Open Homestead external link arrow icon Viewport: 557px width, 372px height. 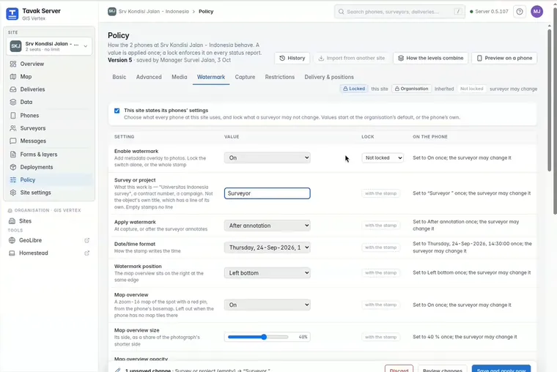click(x=86, y=253)
